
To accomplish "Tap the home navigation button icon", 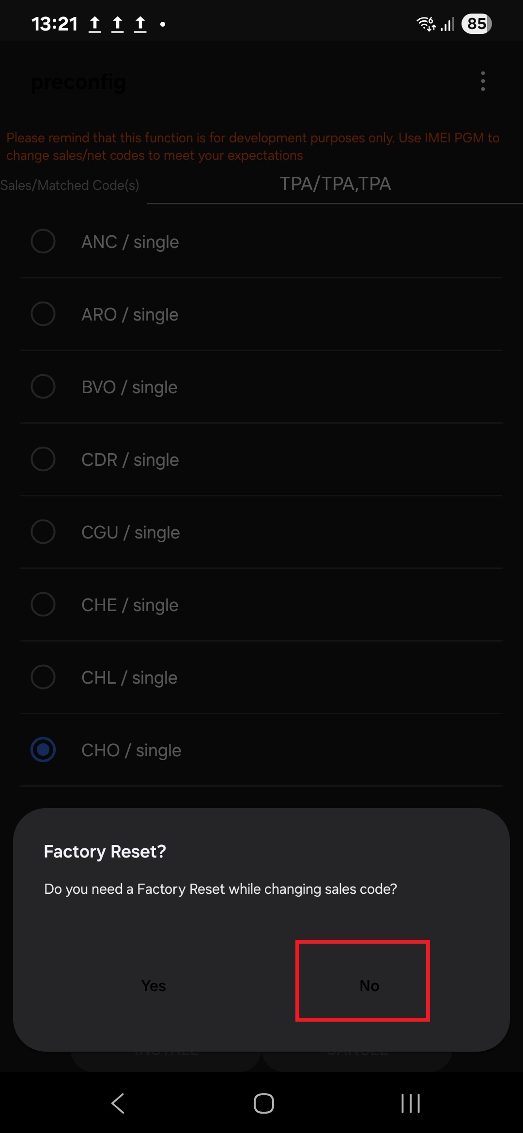I will tap(263, 1103).
